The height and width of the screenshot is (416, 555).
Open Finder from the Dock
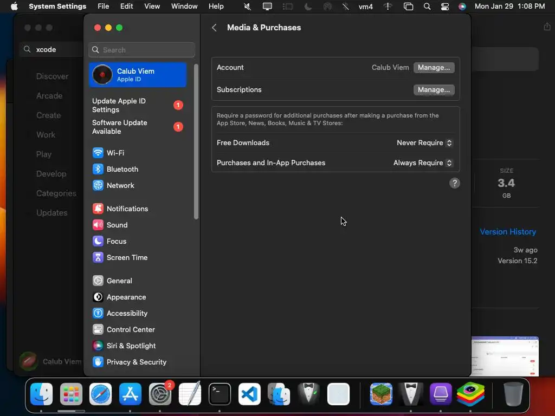point(41,394)
